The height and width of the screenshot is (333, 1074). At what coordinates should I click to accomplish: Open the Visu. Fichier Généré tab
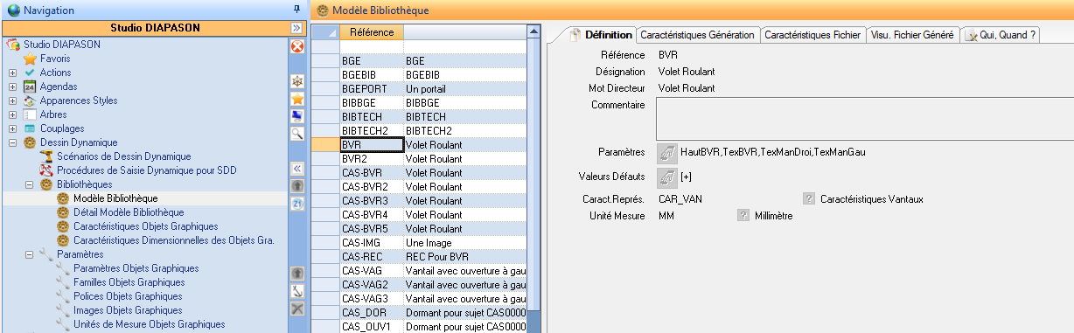pyautogui.click(x=912, y=35)
